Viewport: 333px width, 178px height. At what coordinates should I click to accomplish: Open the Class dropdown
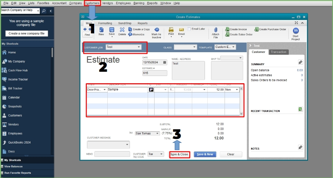pyautogui.click(x=194, y=47)
